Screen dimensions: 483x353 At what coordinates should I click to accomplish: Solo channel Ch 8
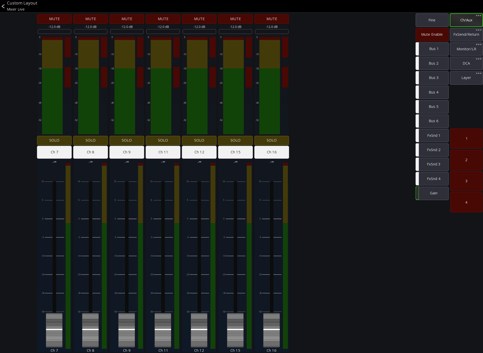(91, 140)
